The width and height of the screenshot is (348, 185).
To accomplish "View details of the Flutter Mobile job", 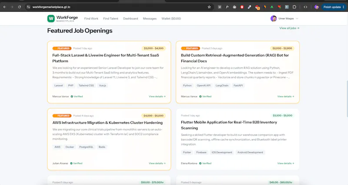I will pos(286,164).
